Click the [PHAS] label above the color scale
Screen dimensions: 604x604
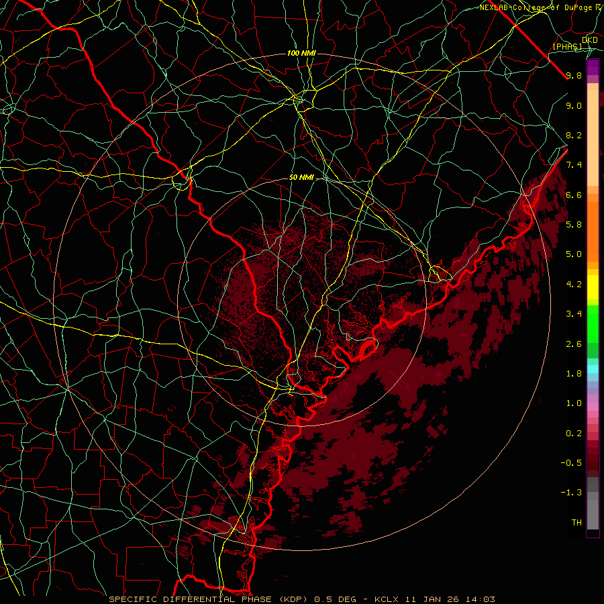(568, 46)
